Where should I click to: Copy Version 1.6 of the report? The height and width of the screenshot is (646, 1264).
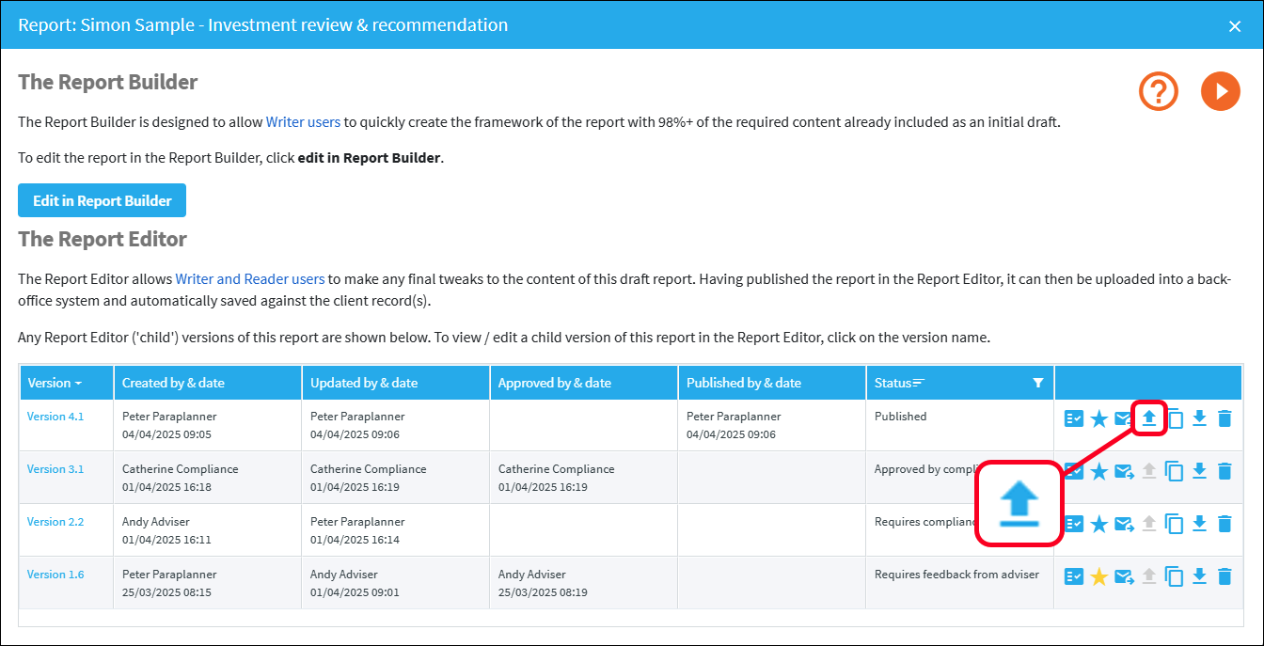pos(1175,576)
